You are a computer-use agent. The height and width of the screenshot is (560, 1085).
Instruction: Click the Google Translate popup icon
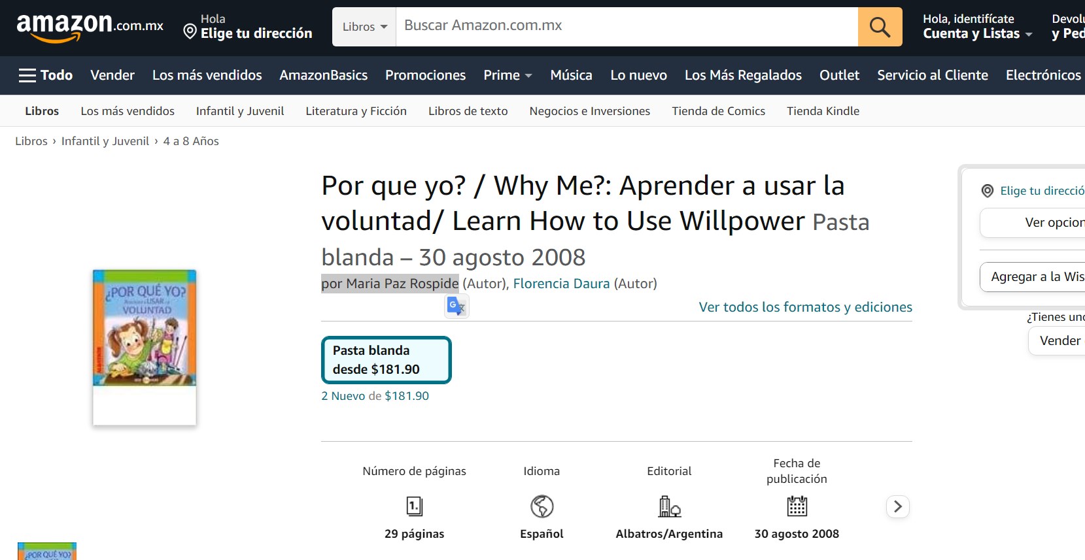[456, 306]
